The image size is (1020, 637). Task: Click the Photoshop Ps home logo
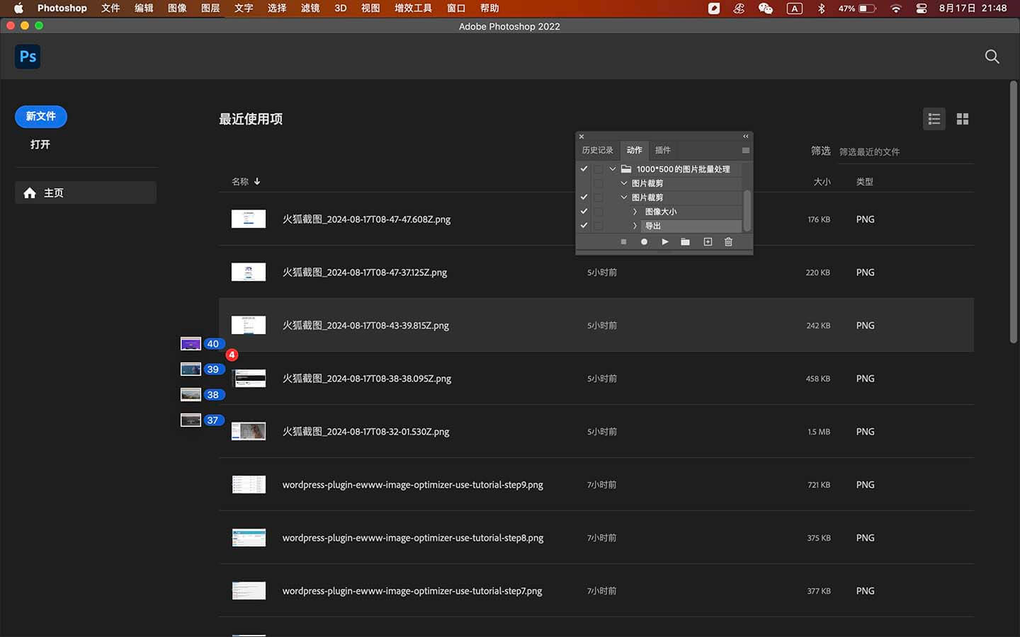(28, 57)
